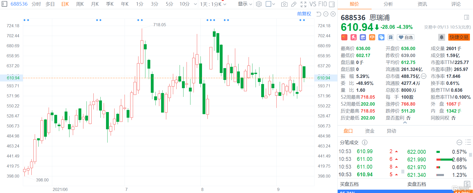Click the pink lightning Level-1 icon
Viewport: 473px width, 193px height.
[354, 37]
